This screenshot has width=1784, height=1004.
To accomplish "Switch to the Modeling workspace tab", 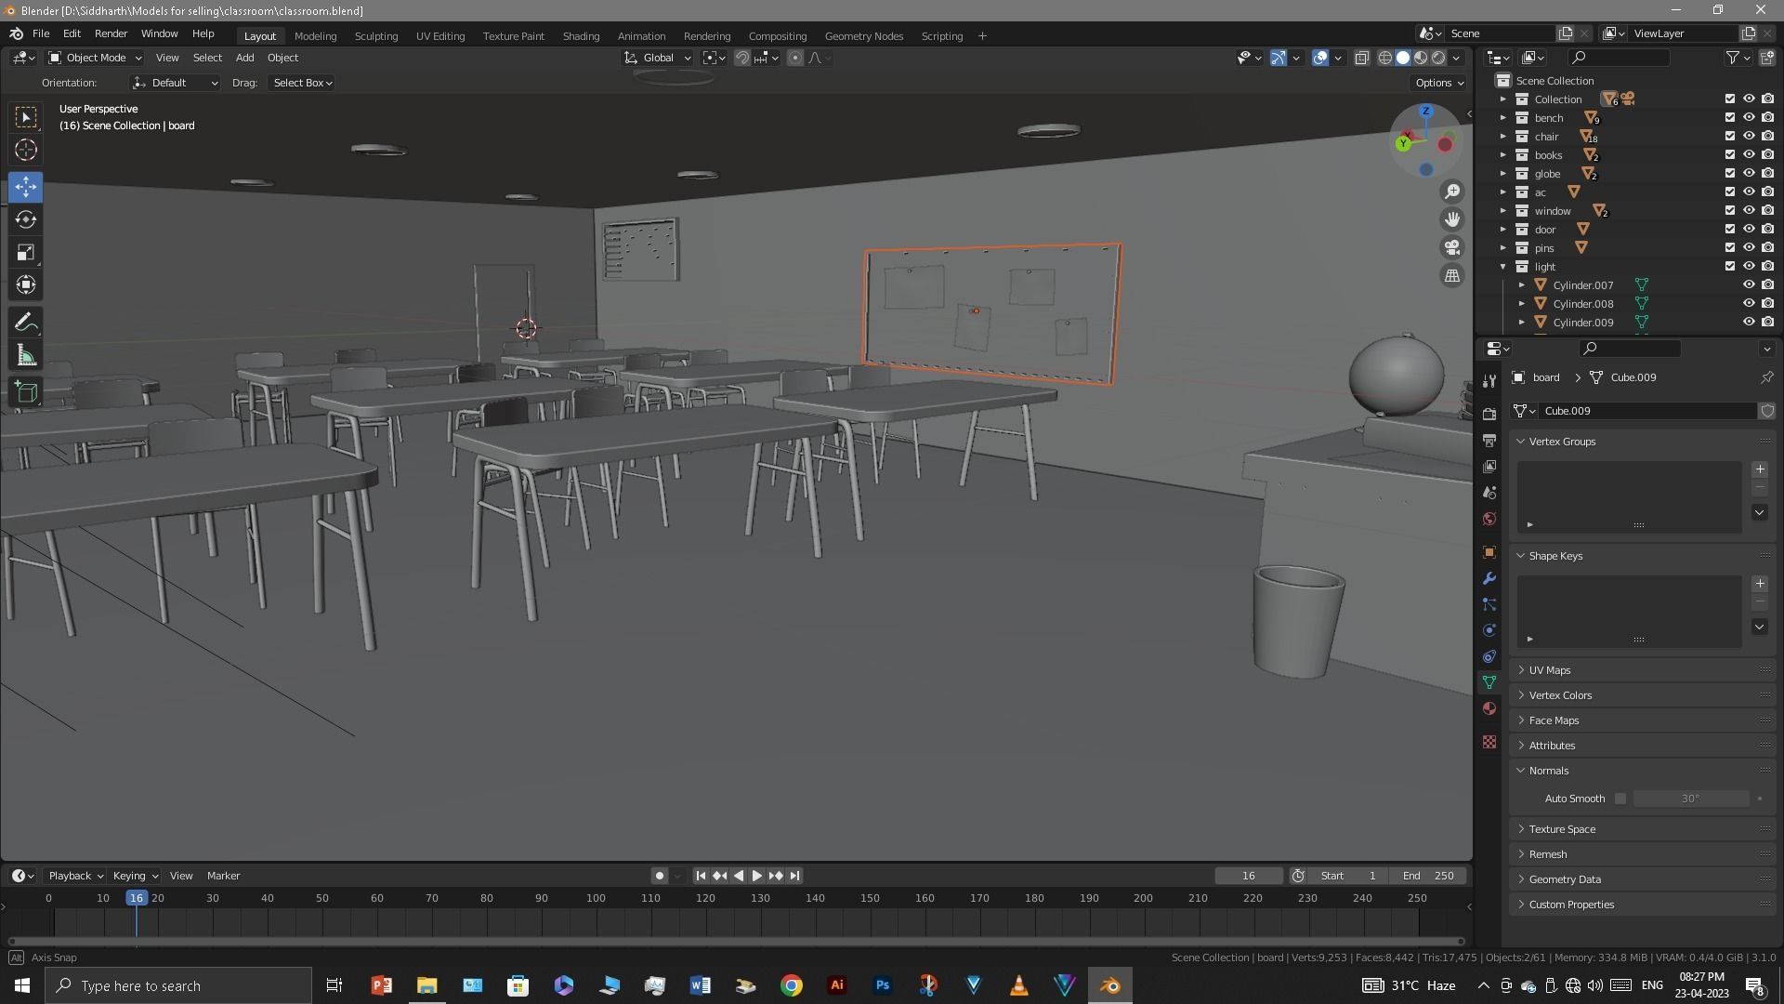I will pos(315,36).
